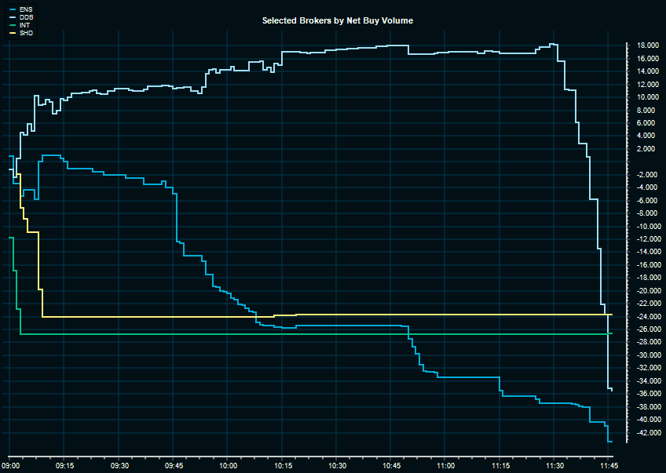
Task: Click the 10.000 value axis label
Action: pos(647,97)
